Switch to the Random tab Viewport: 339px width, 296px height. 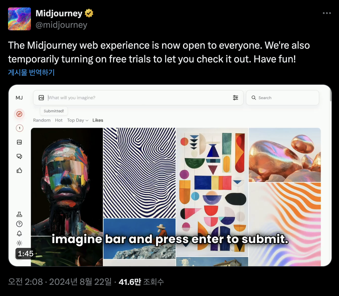pyautogui.click(x=42, y=120)
